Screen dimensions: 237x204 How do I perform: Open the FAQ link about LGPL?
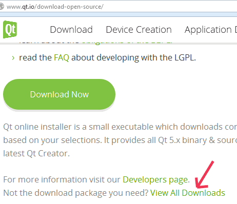point(62,57)
